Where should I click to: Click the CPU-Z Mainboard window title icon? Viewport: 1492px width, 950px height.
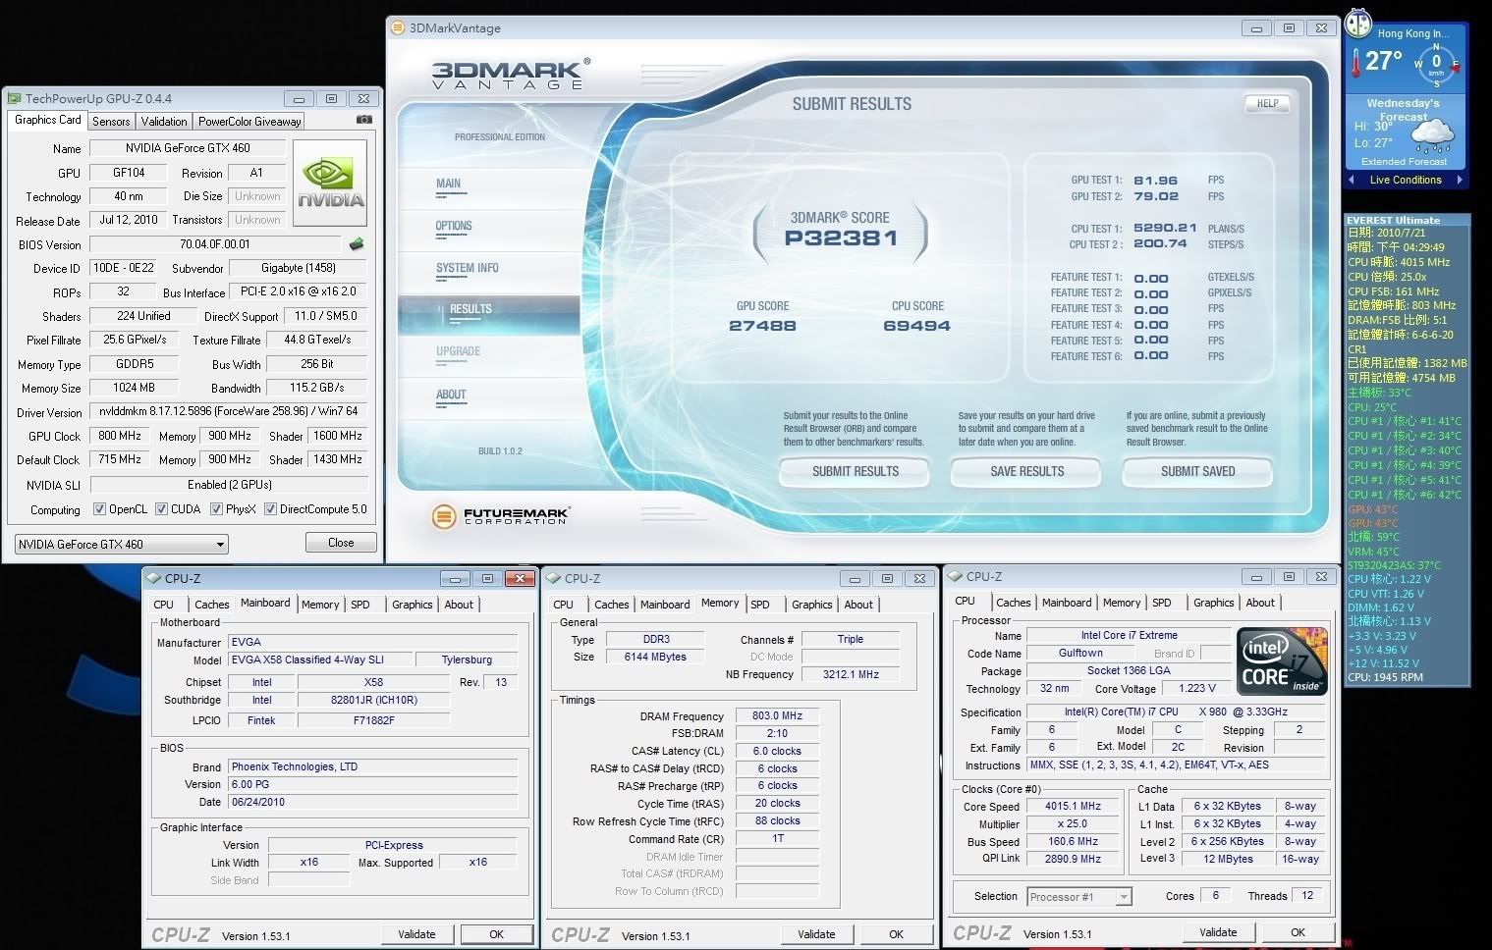click(154, 579)
